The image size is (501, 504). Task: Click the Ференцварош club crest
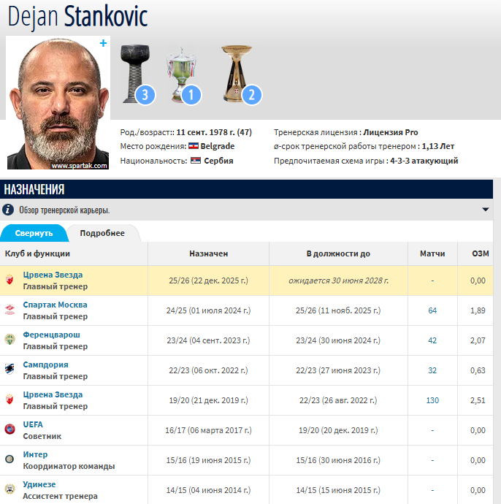[x=9, y=340]
